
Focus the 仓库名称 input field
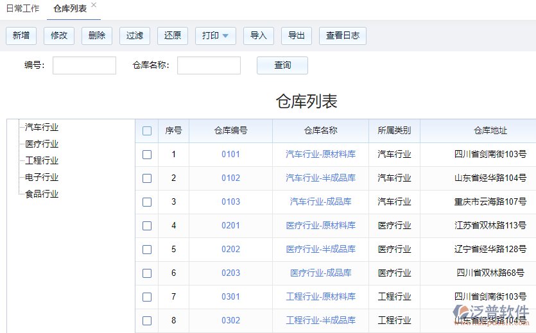(209, 65)
